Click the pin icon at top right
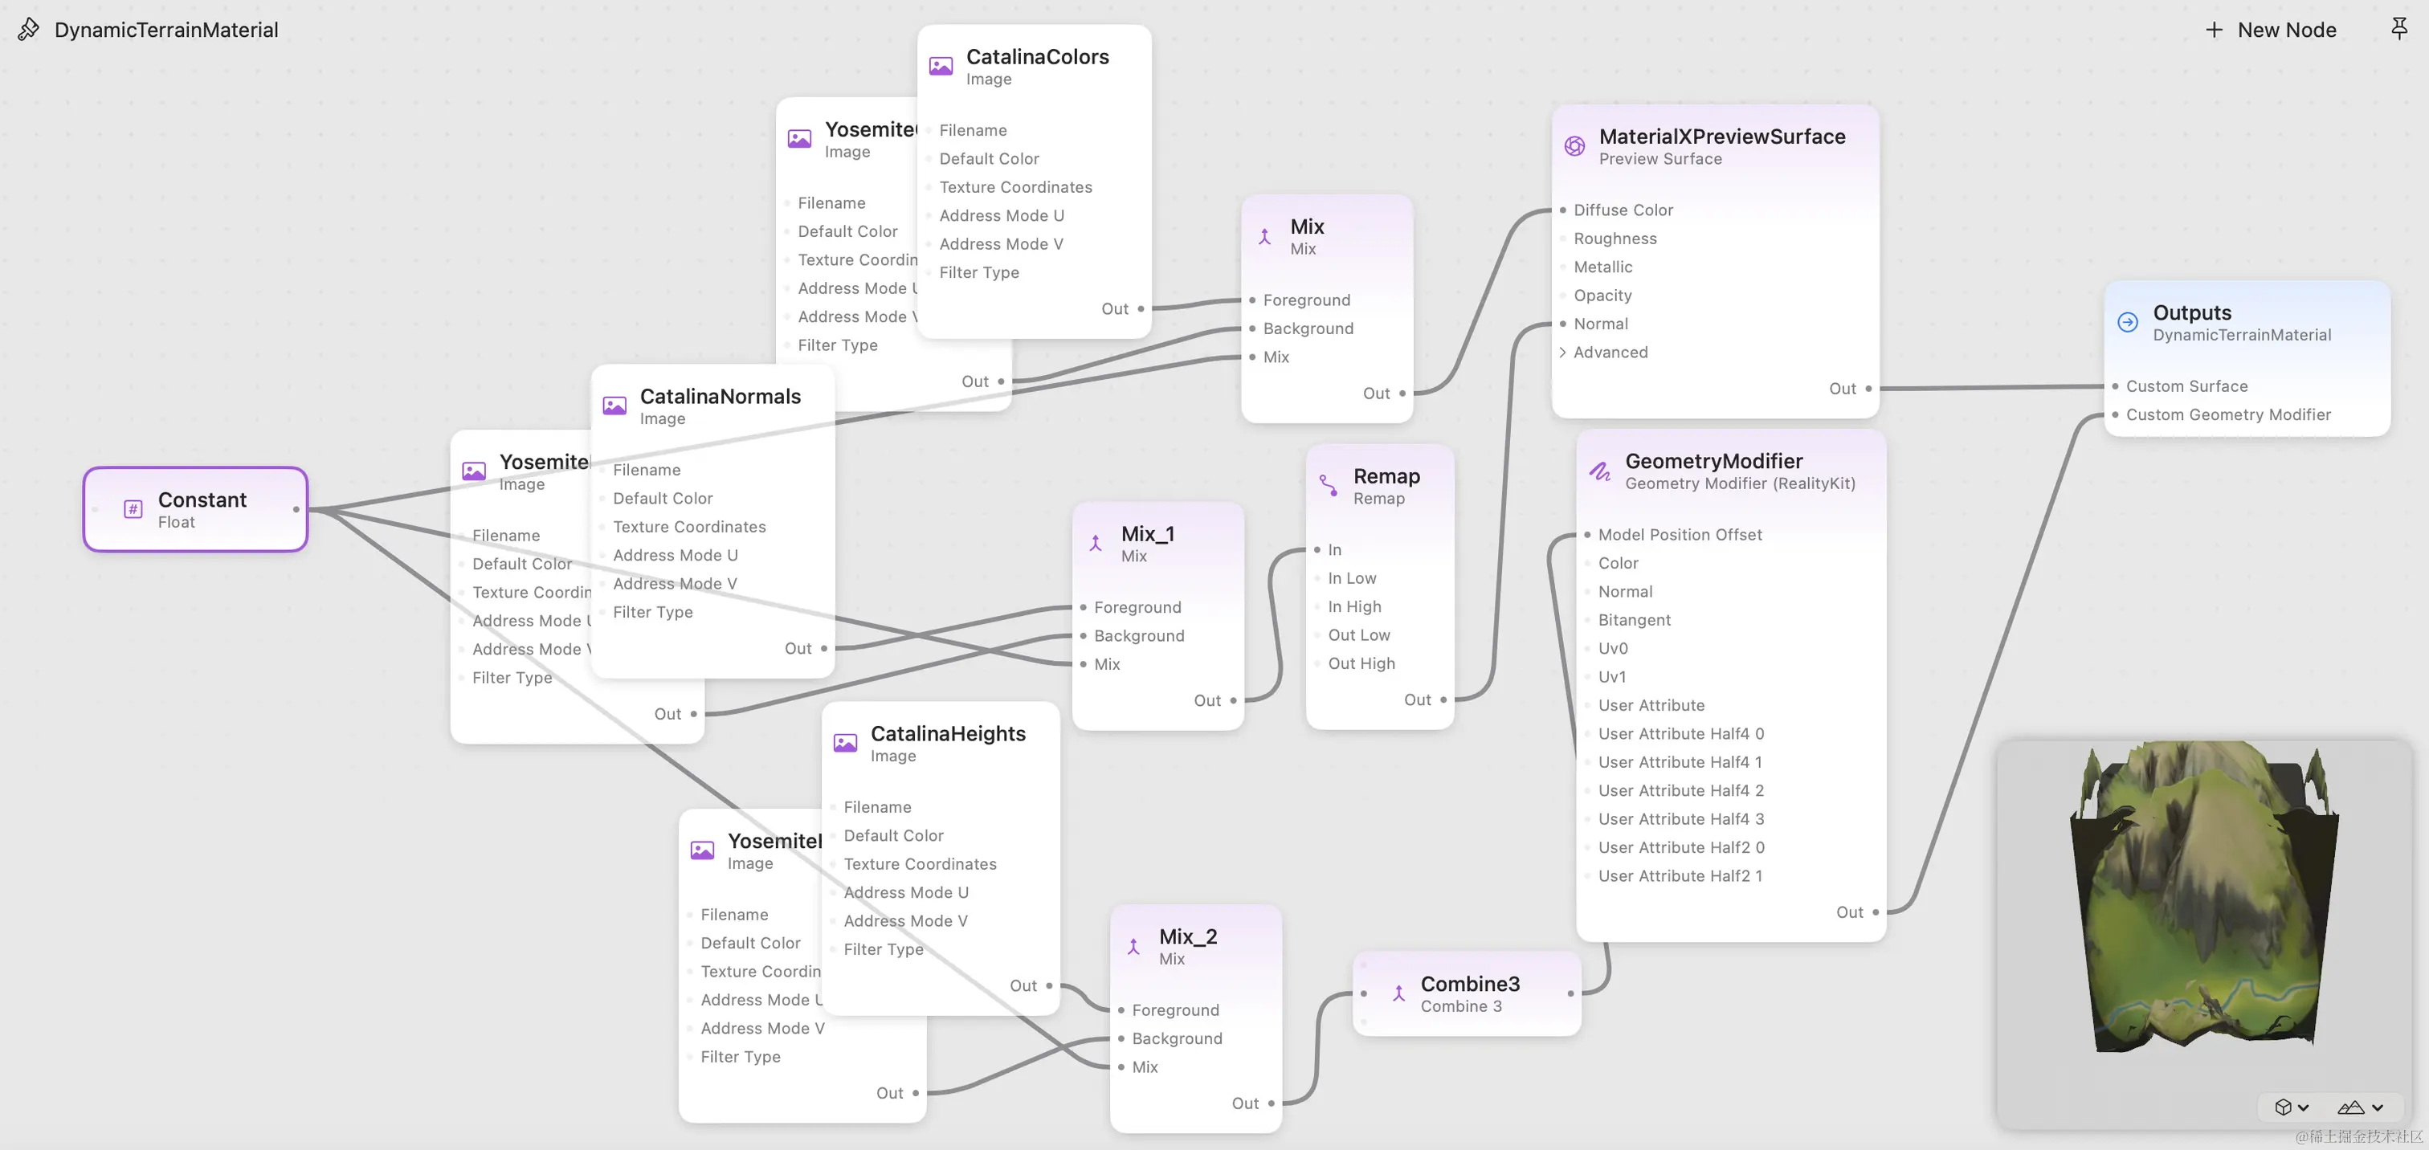This screenshot has height=1150, width=2429. (2398, 28)
